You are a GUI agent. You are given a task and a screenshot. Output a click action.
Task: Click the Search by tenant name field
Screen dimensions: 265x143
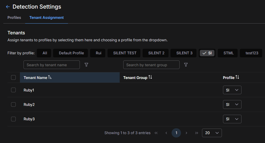[52, 65]
